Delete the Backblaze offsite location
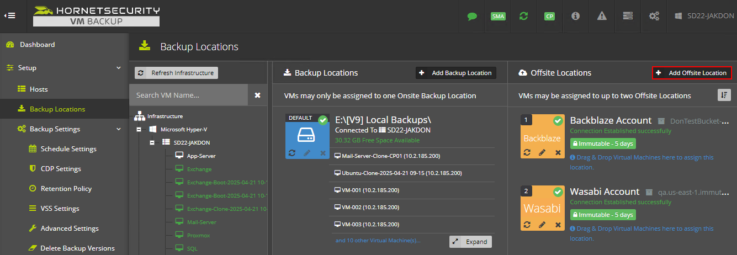The height and width of the screenshot is (255, 737). coord(558,152)
